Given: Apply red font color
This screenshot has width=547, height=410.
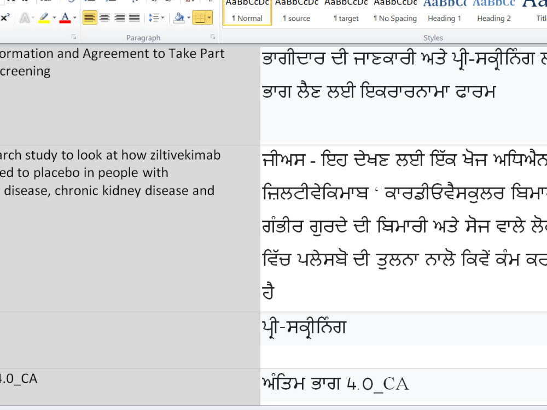Looking at the screenshot, I should pyautogui.click(x=65, y=17).
